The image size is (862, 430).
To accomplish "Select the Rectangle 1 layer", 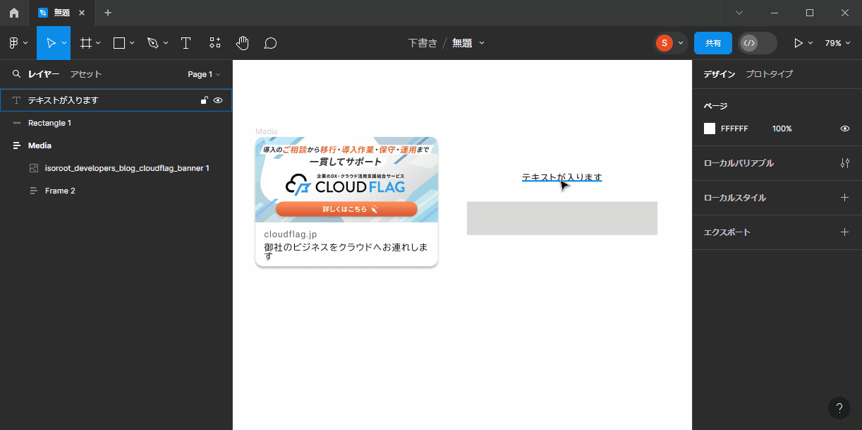I will 116,123.
